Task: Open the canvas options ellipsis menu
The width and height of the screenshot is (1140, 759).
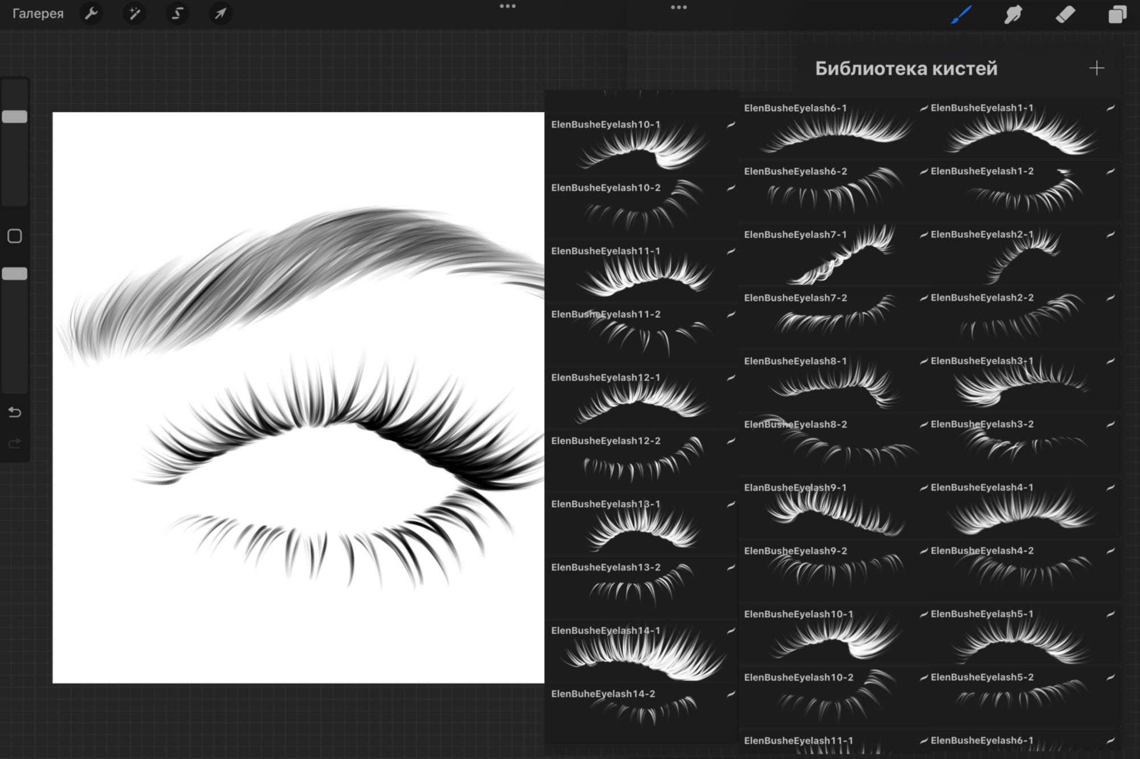Action: pos(508,6)
